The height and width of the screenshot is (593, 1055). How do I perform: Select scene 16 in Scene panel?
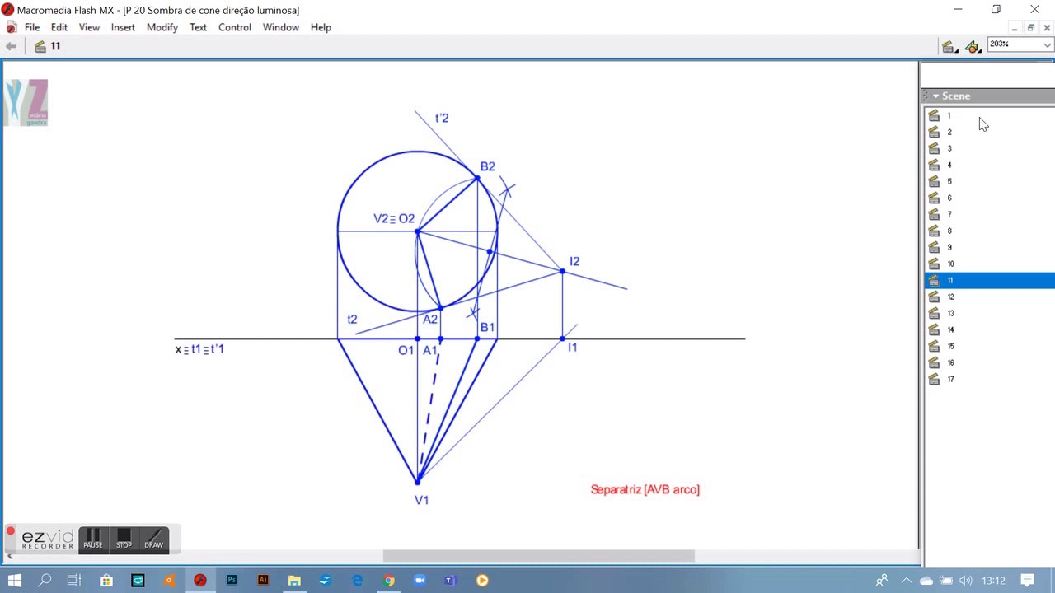pyautogui.click(x=989, y=363)
